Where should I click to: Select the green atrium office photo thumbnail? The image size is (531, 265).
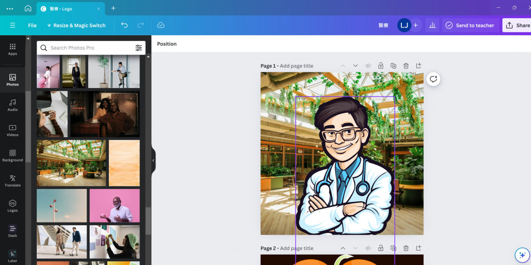[x=72, y=163]
